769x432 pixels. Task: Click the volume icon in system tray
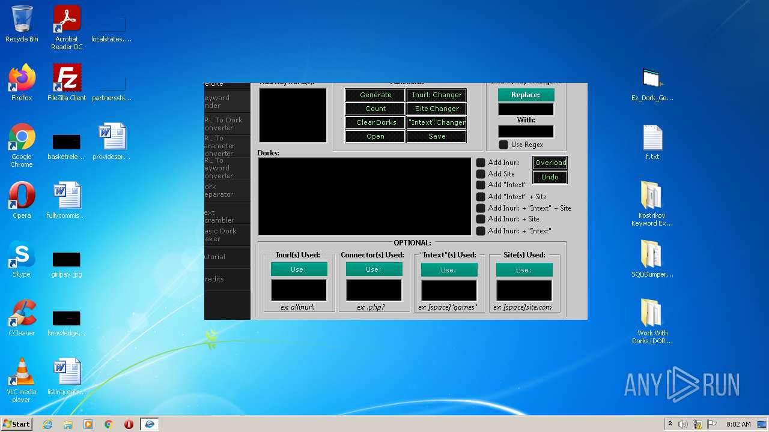pos(683,424)
